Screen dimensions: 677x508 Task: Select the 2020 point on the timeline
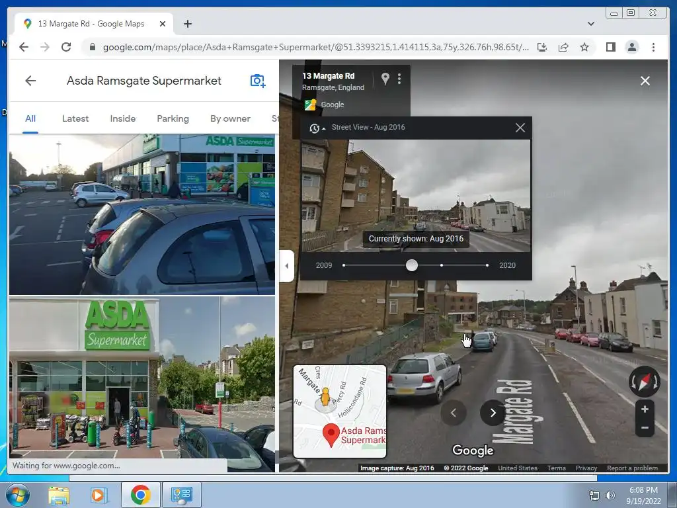487,265
